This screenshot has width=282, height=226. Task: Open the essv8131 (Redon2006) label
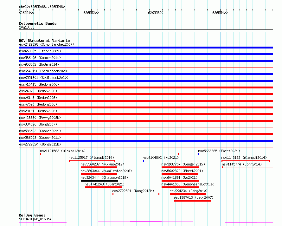click(x=38, y=111)
